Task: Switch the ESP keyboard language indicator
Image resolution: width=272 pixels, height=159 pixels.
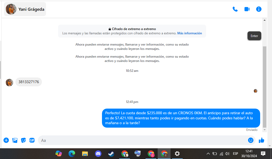Action: coord(235,154)
